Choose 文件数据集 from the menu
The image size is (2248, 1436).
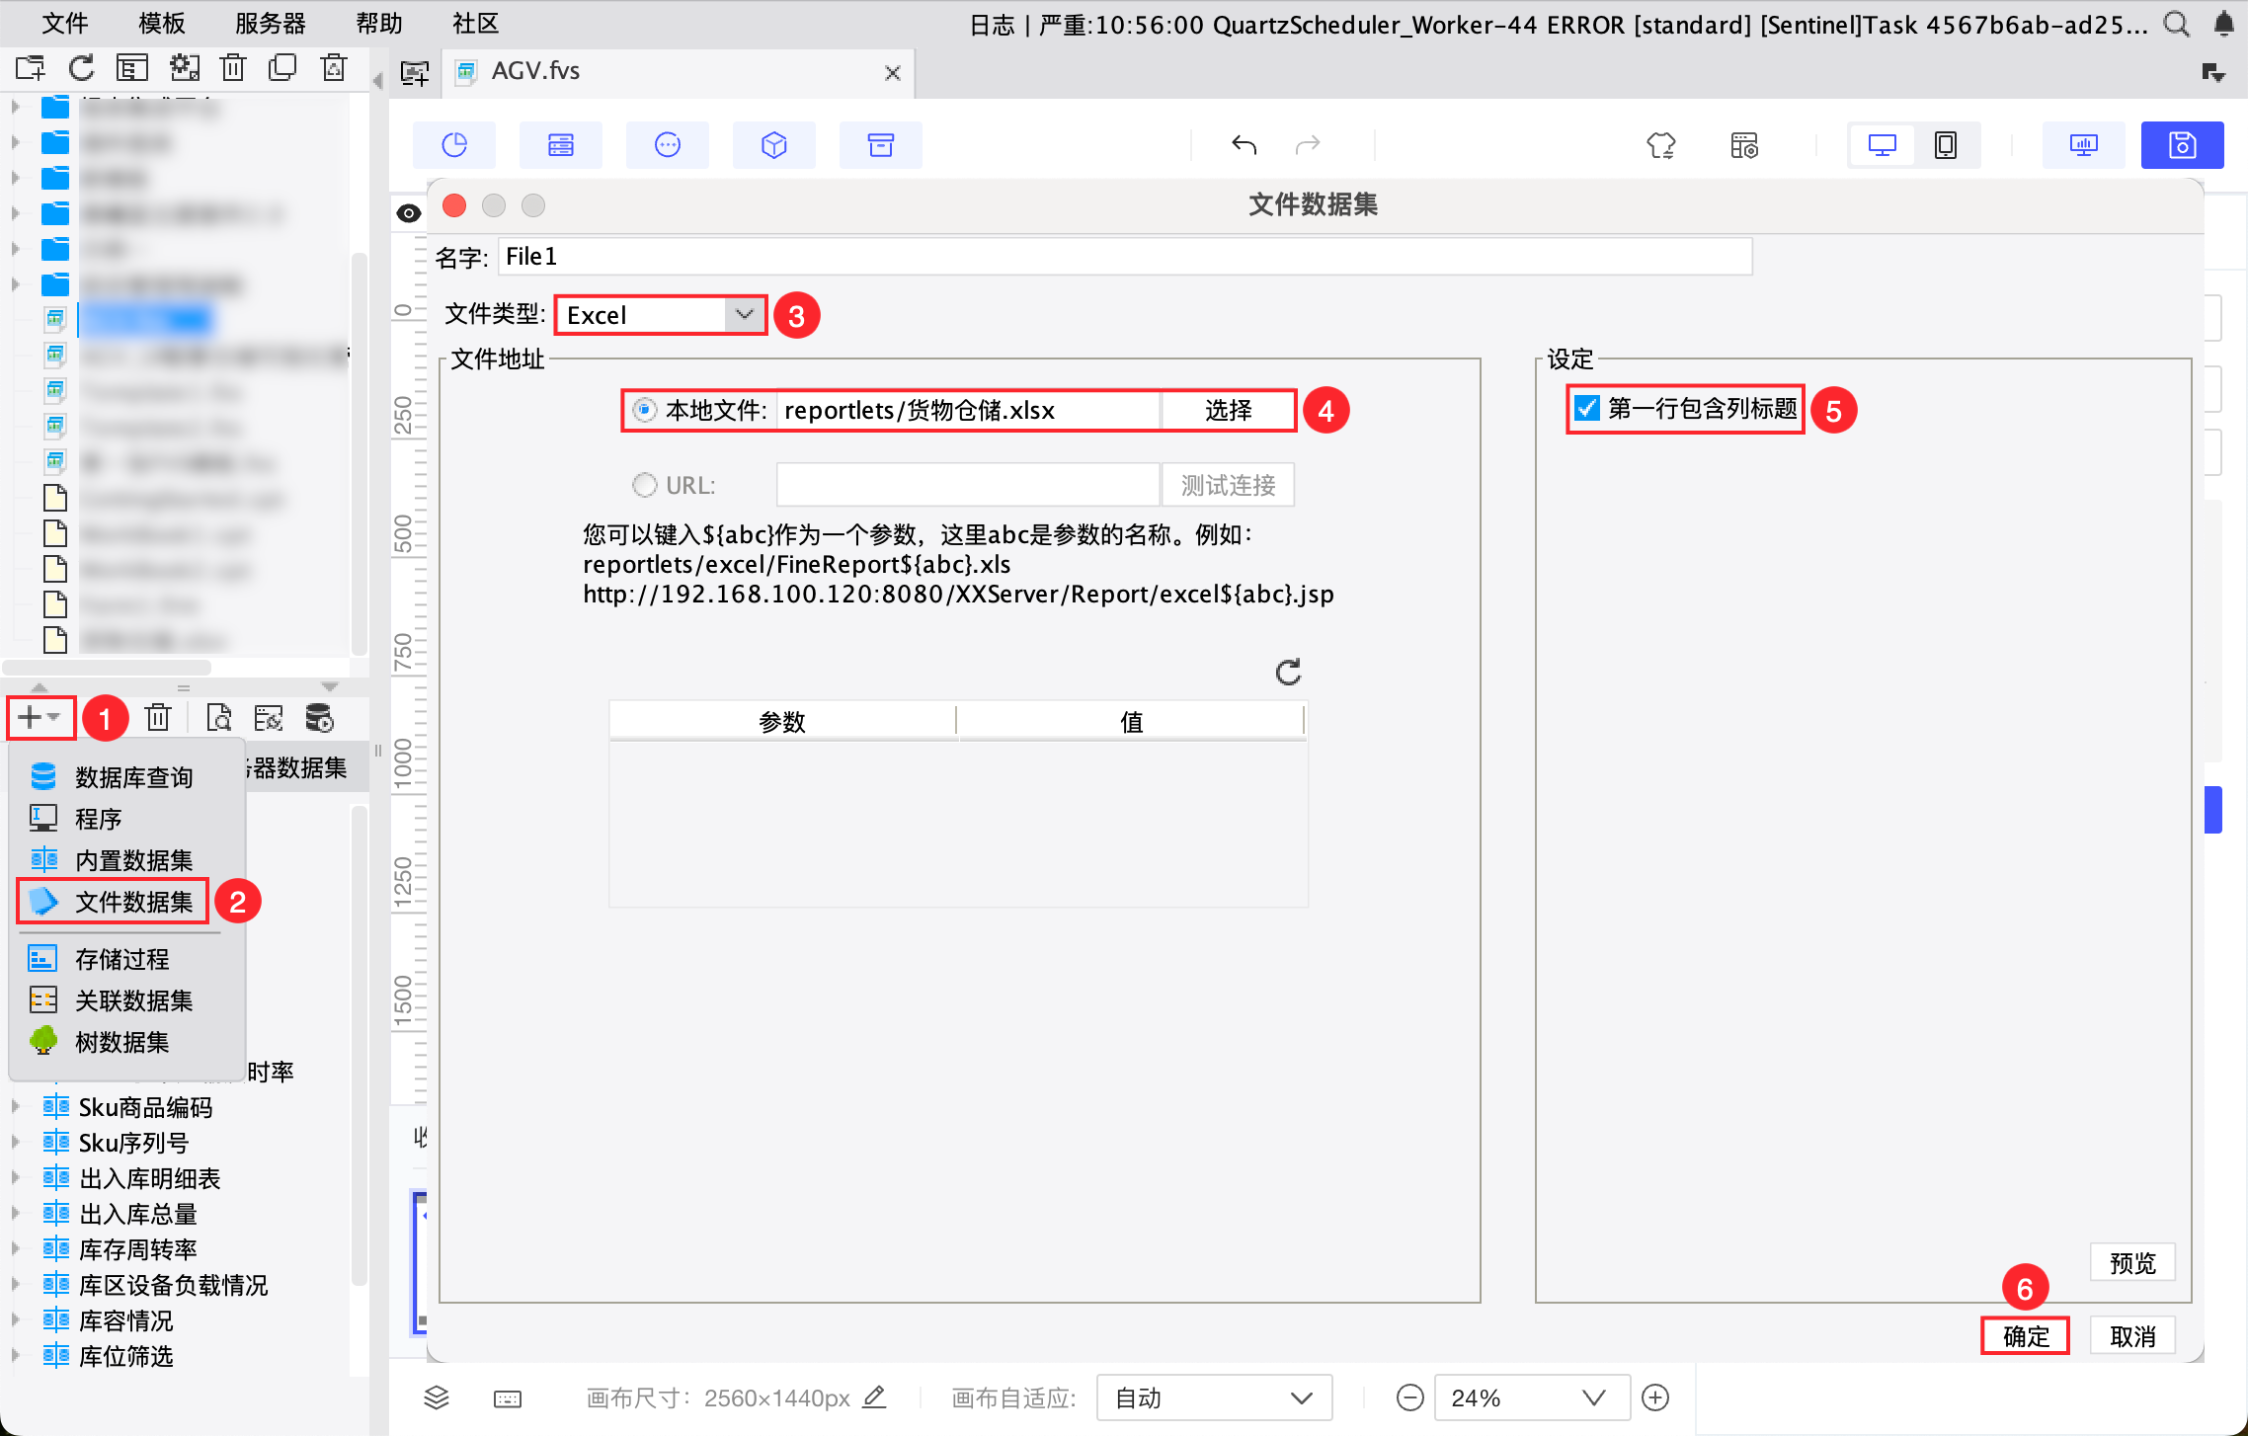click(133, 902)
